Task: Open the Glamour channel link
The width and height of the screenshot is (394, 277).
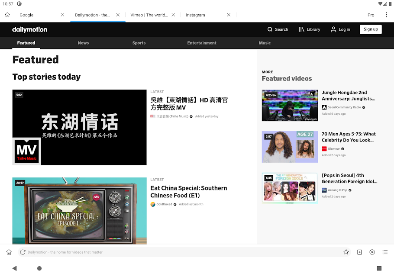Action: tap(333, 148)
